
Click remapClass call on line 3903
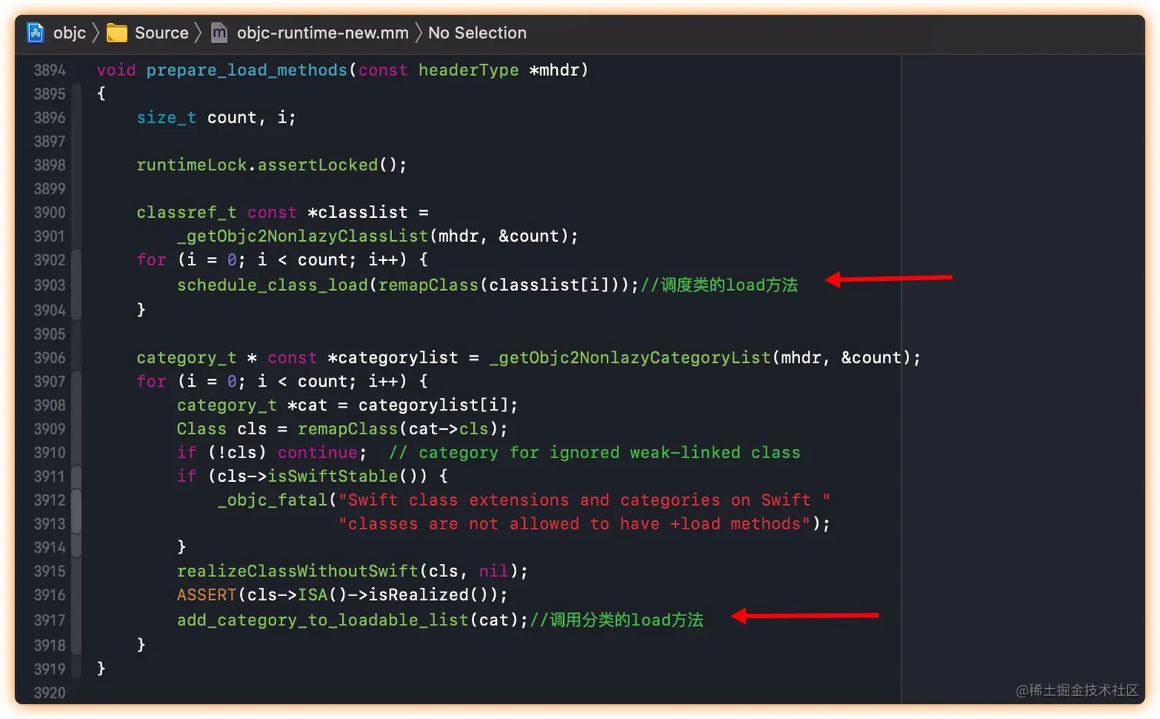point(429,285)
